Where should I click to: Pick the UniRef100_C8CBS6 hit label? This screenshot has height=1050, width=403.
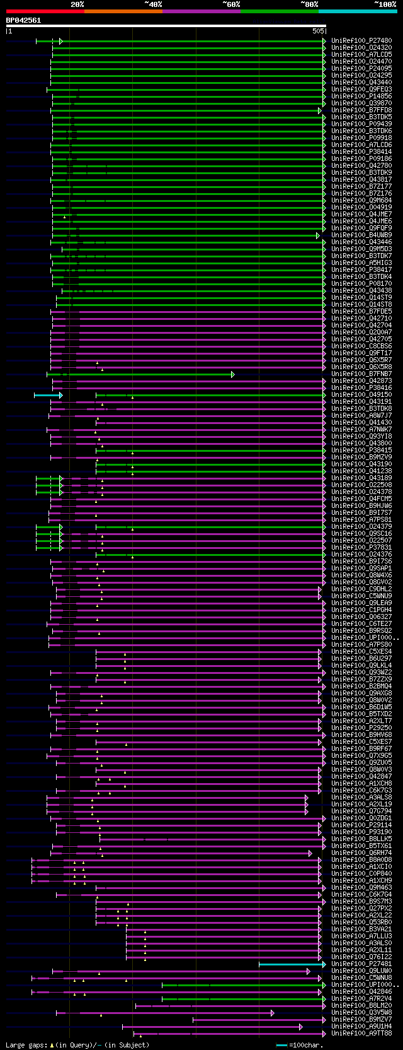pos(361,346)
